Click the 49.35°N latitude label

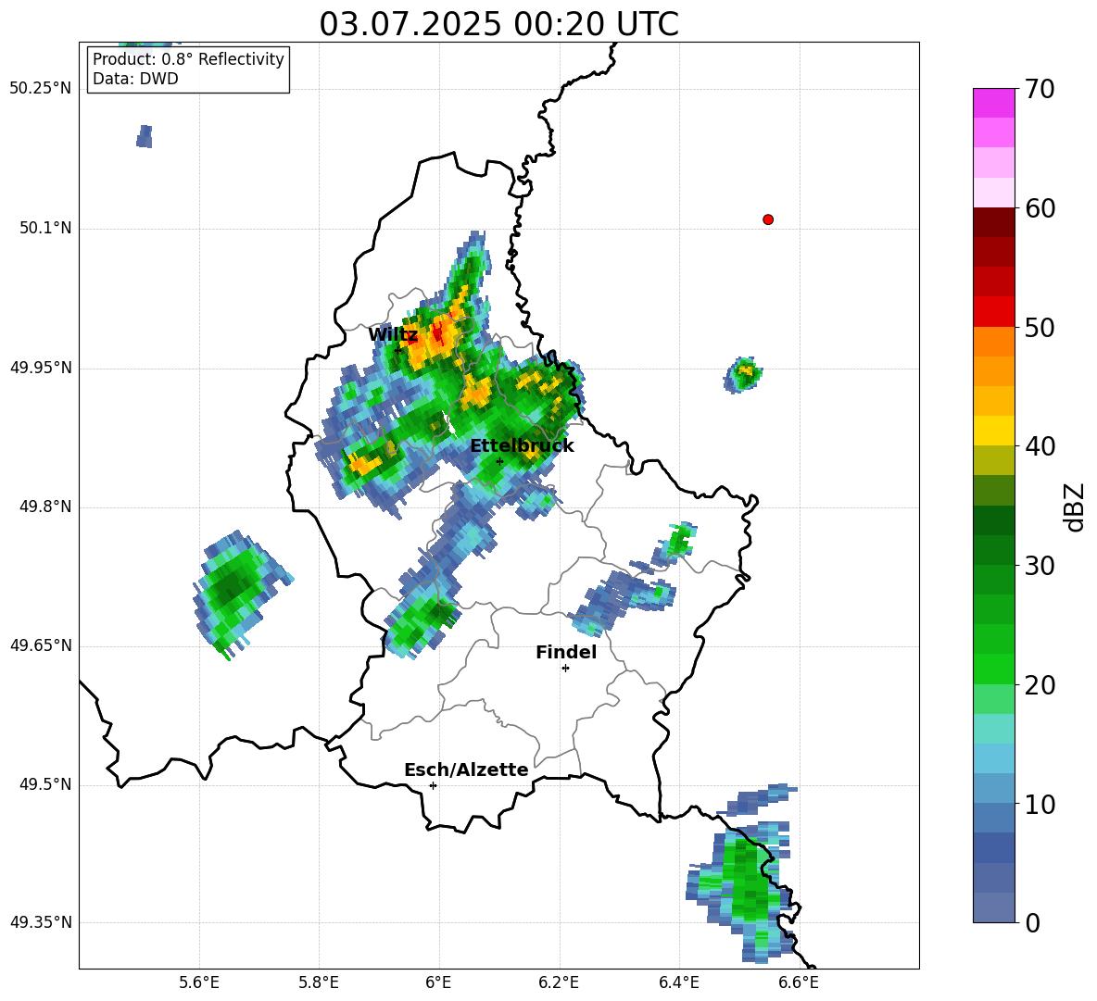pyautogui.click(x=41, y=922)
